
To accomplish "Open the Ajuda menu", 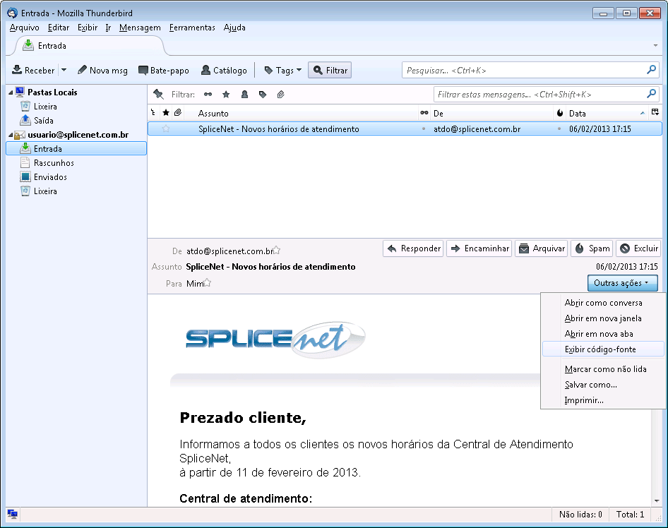I will pyautogui.click(x=234, y=28).
